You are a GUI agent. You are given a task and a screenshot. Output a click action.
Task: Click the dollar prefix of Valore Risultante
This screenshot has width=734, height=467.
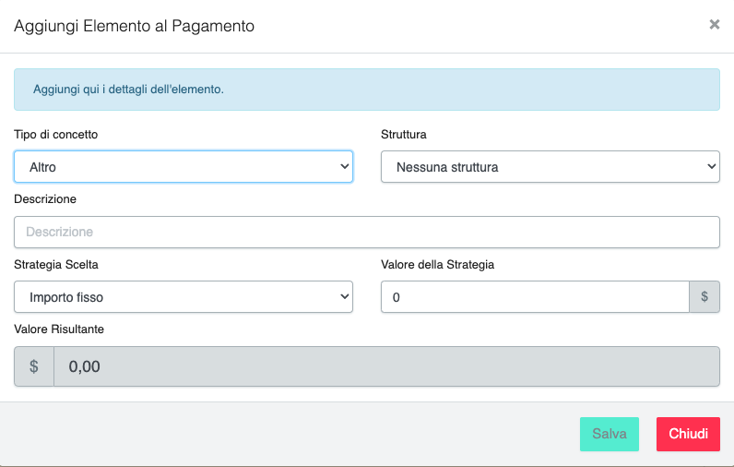[34, 366]
